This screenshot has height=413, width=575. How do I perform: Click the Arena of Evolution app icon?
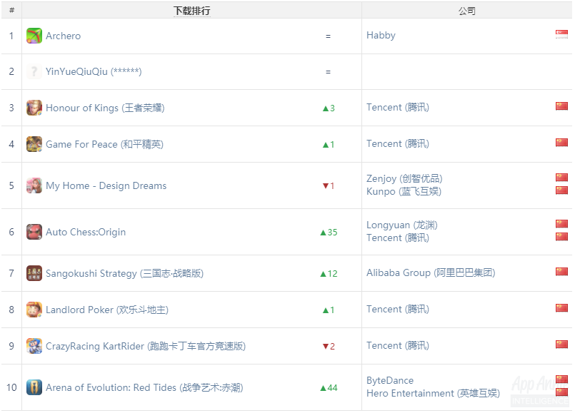34,387
